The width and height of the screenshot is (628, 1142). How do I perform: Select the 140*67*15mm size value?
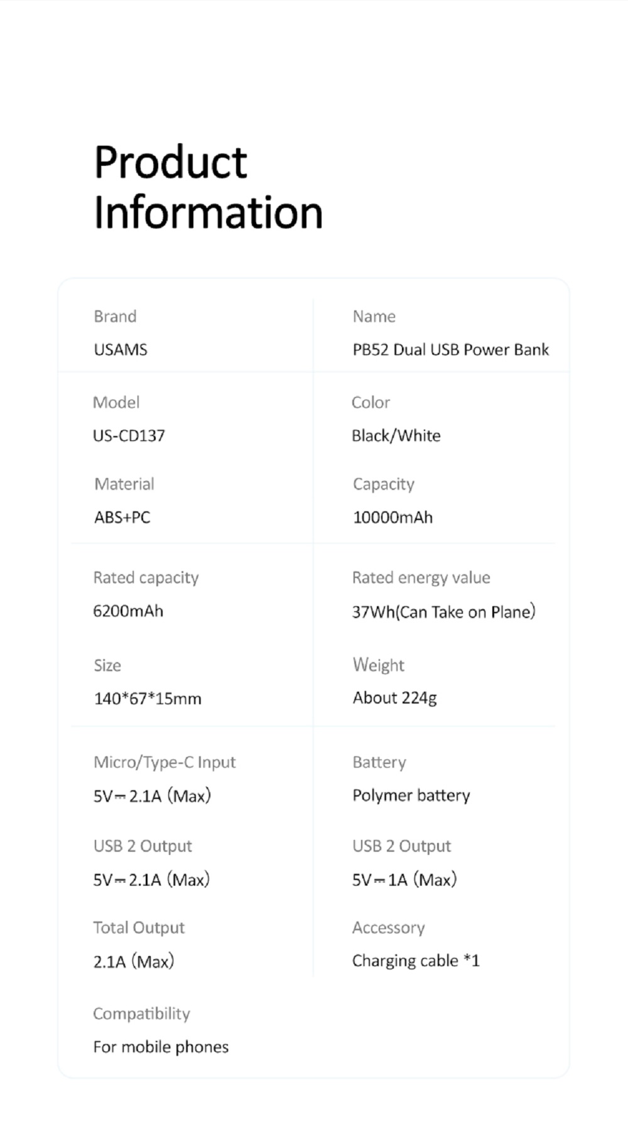[x=148, y=699]
